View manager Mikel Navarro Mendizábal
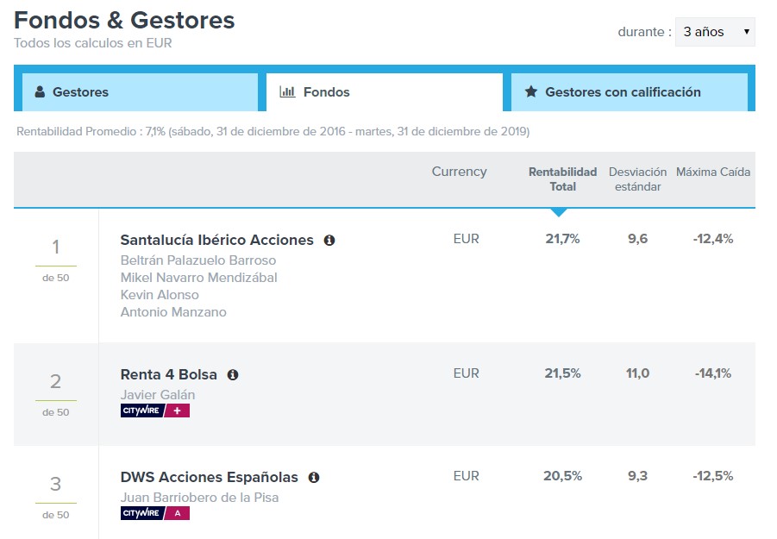This screenshot has height=539, width=777. [x=198, y=278]
